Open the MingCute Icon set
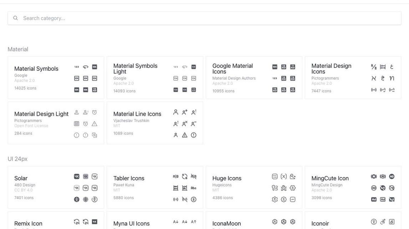The image size is (409, 229). tap(353, 187)
